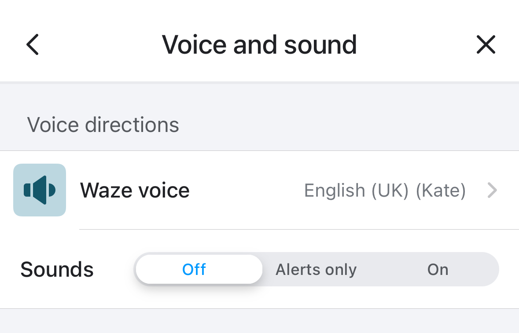
Task: Click the Voice and sound title
Action: point(259,44)
